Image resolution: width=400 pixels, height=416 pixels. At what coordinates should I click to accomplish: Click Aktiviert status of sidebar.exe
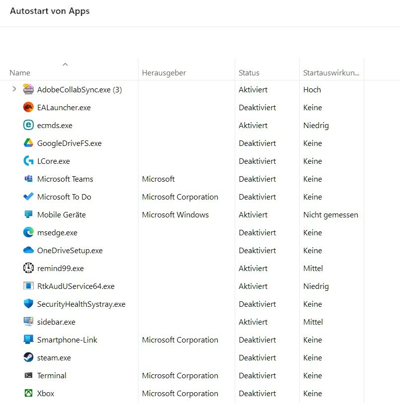[253, 322]
